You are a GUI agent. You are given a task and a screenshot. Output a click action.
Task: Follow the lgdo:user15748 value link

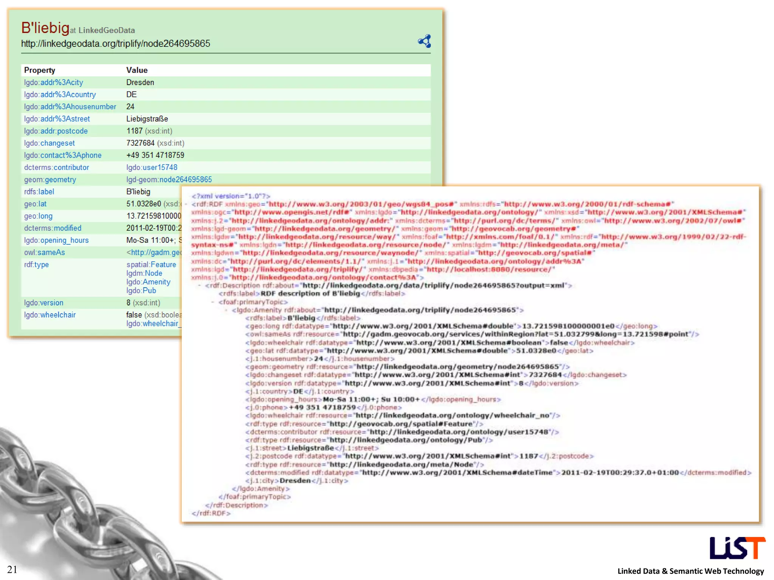152,167
